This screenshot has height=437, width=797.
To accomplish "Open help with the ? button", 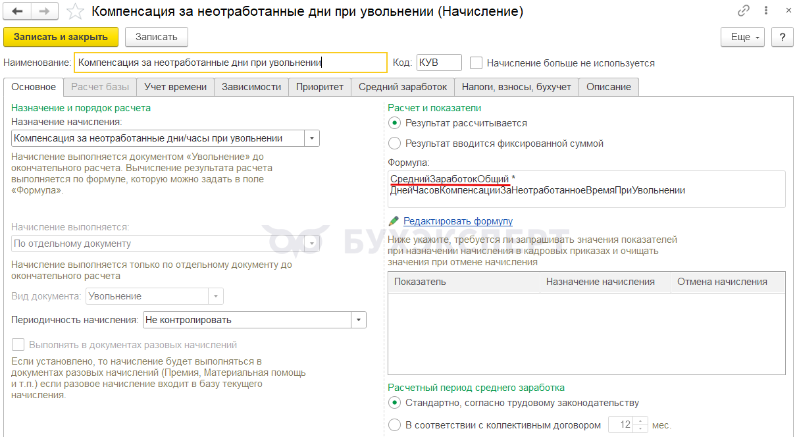I will click(782, 37).
